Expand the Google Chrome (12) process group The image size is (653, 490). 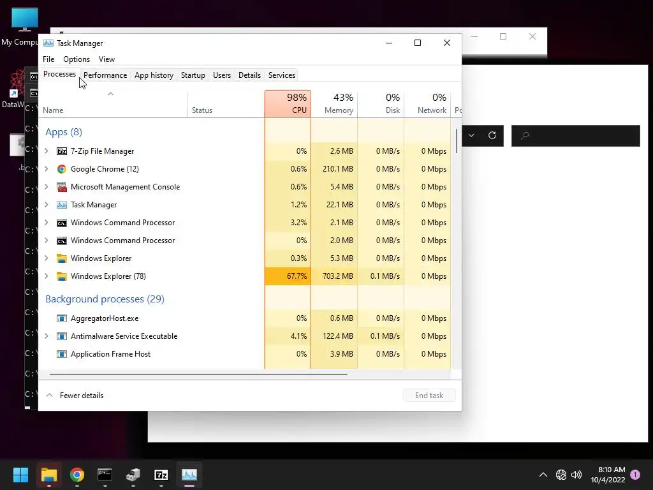(47, 168)
